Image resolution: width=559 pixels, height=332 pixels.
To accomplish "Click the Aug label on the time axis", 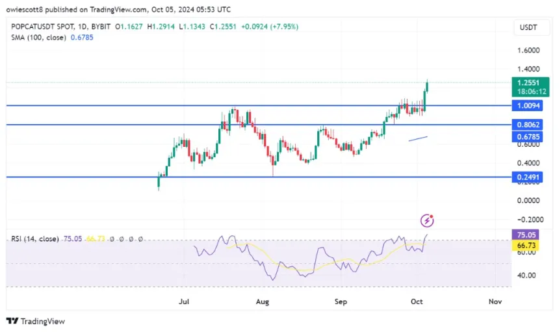I will 261,301.
